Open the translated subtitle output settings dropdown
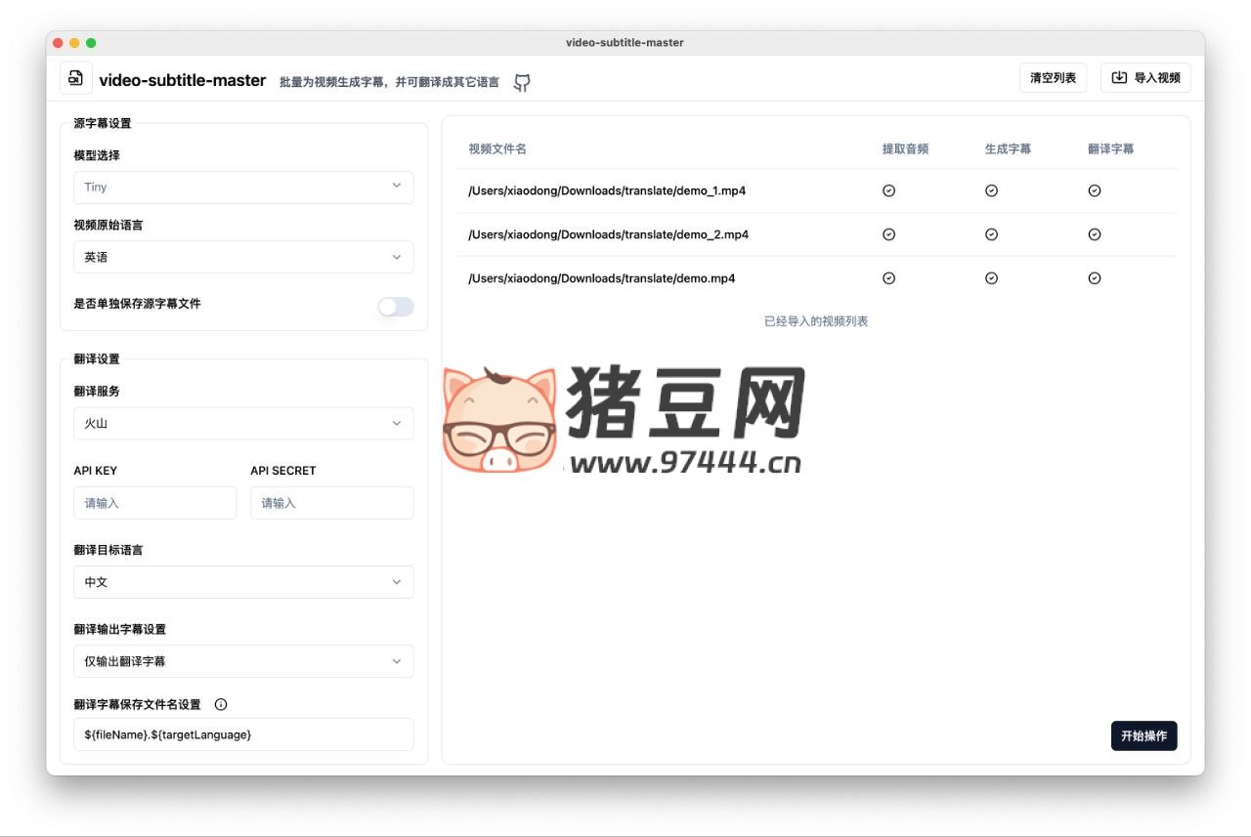The height and width of the screenshot is (837, 1251). tap(243, 661)
